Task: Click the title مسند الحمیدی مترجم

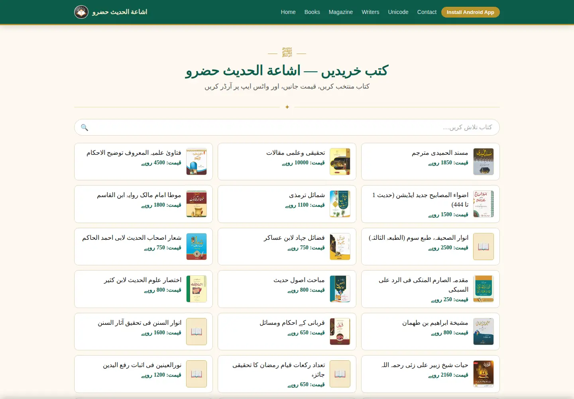Action: [x=440, y=153]
